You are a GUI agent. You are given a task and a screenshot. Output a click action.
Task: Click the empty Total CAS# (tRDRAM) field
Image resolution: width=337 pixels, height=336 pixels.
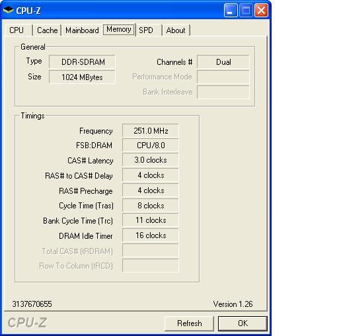[x=151, y=251]
